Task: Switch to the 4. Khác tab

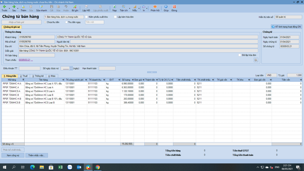Action: tap(52, 76)
